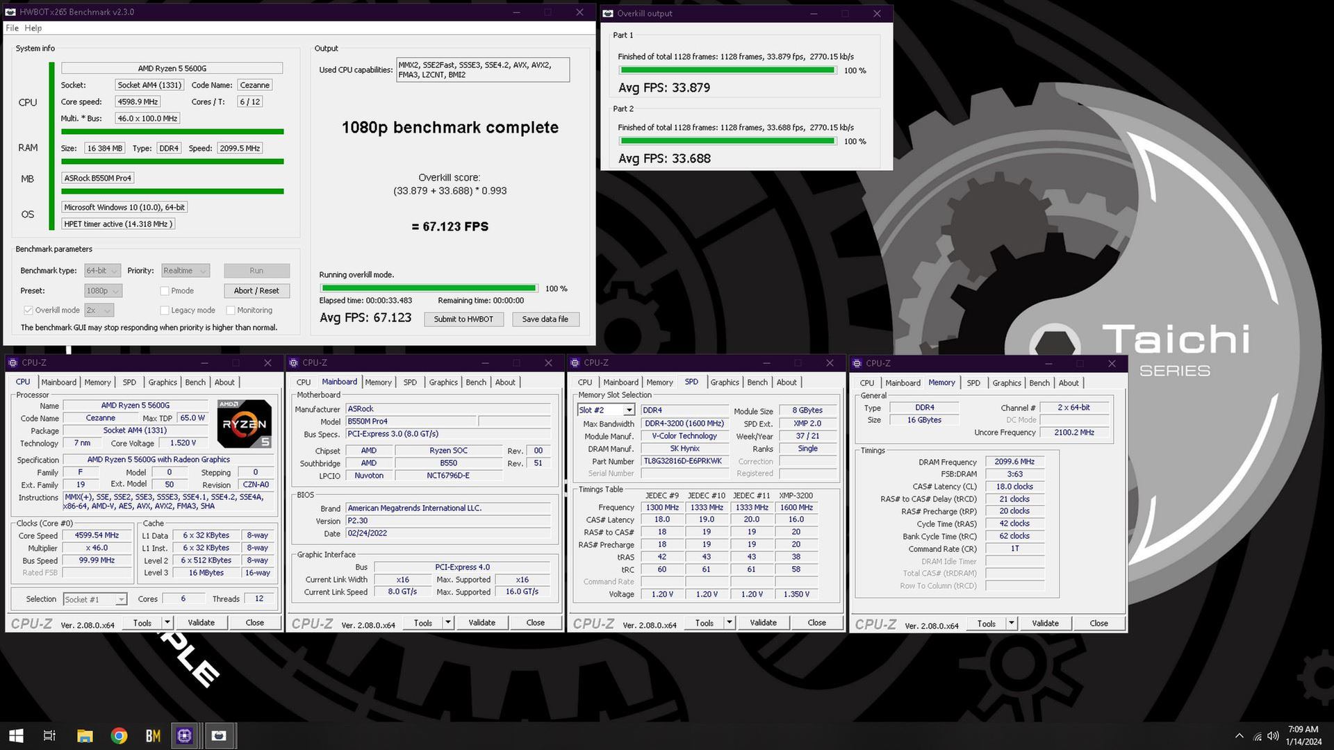The width and height of the screenshot is (1334, 750).
Task: Click the Core Voltage 1.520 V value
Action: click(183, 443)
